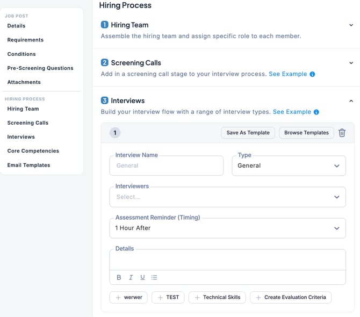Click info icon beside Screening Calls example
360x317 pixels.
[313, 74]
